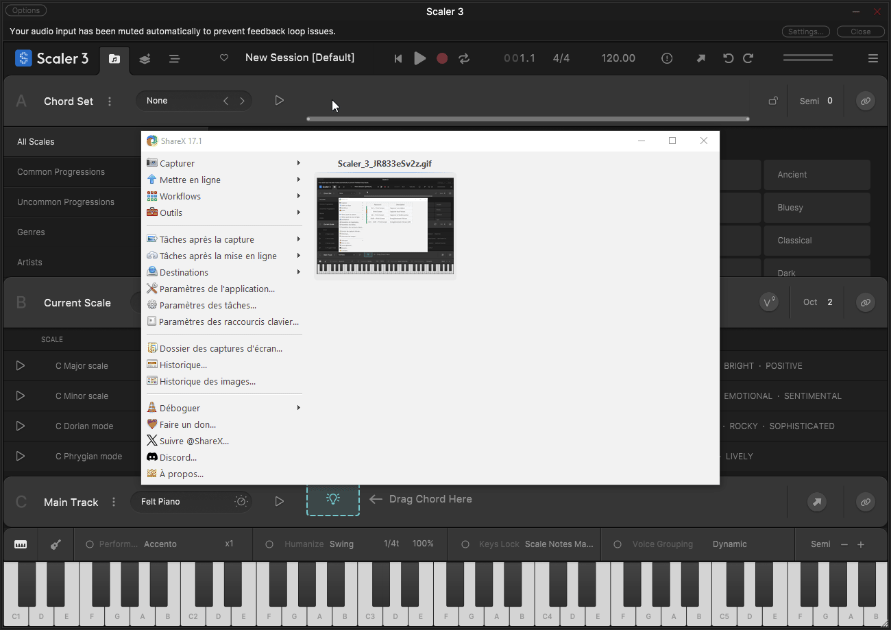
Task: Select the All Scales category
Action: 72,142
